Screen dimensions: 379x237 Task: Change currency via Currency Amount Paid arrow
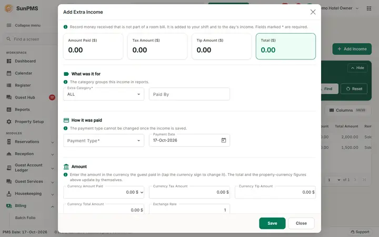point(142,193)
